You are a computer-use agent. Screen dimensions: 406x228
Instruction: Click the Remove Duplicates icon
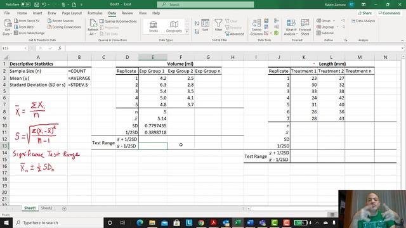[x=266, y=27]
